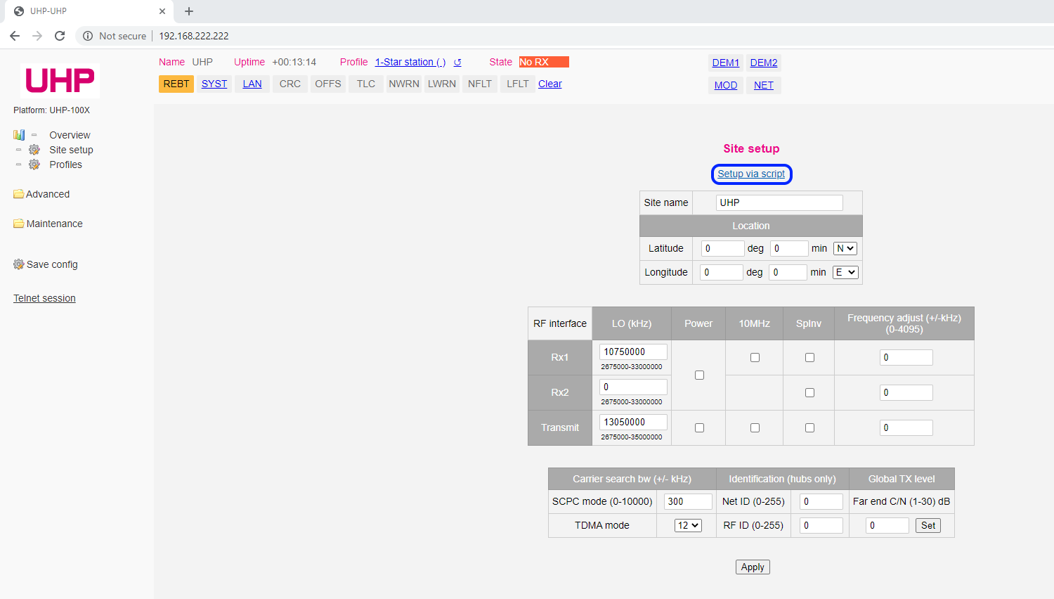Viewport: 1054px width, 599px height.
Task: Expand the TDMA mode dropdown
Action: pos(688,525)
